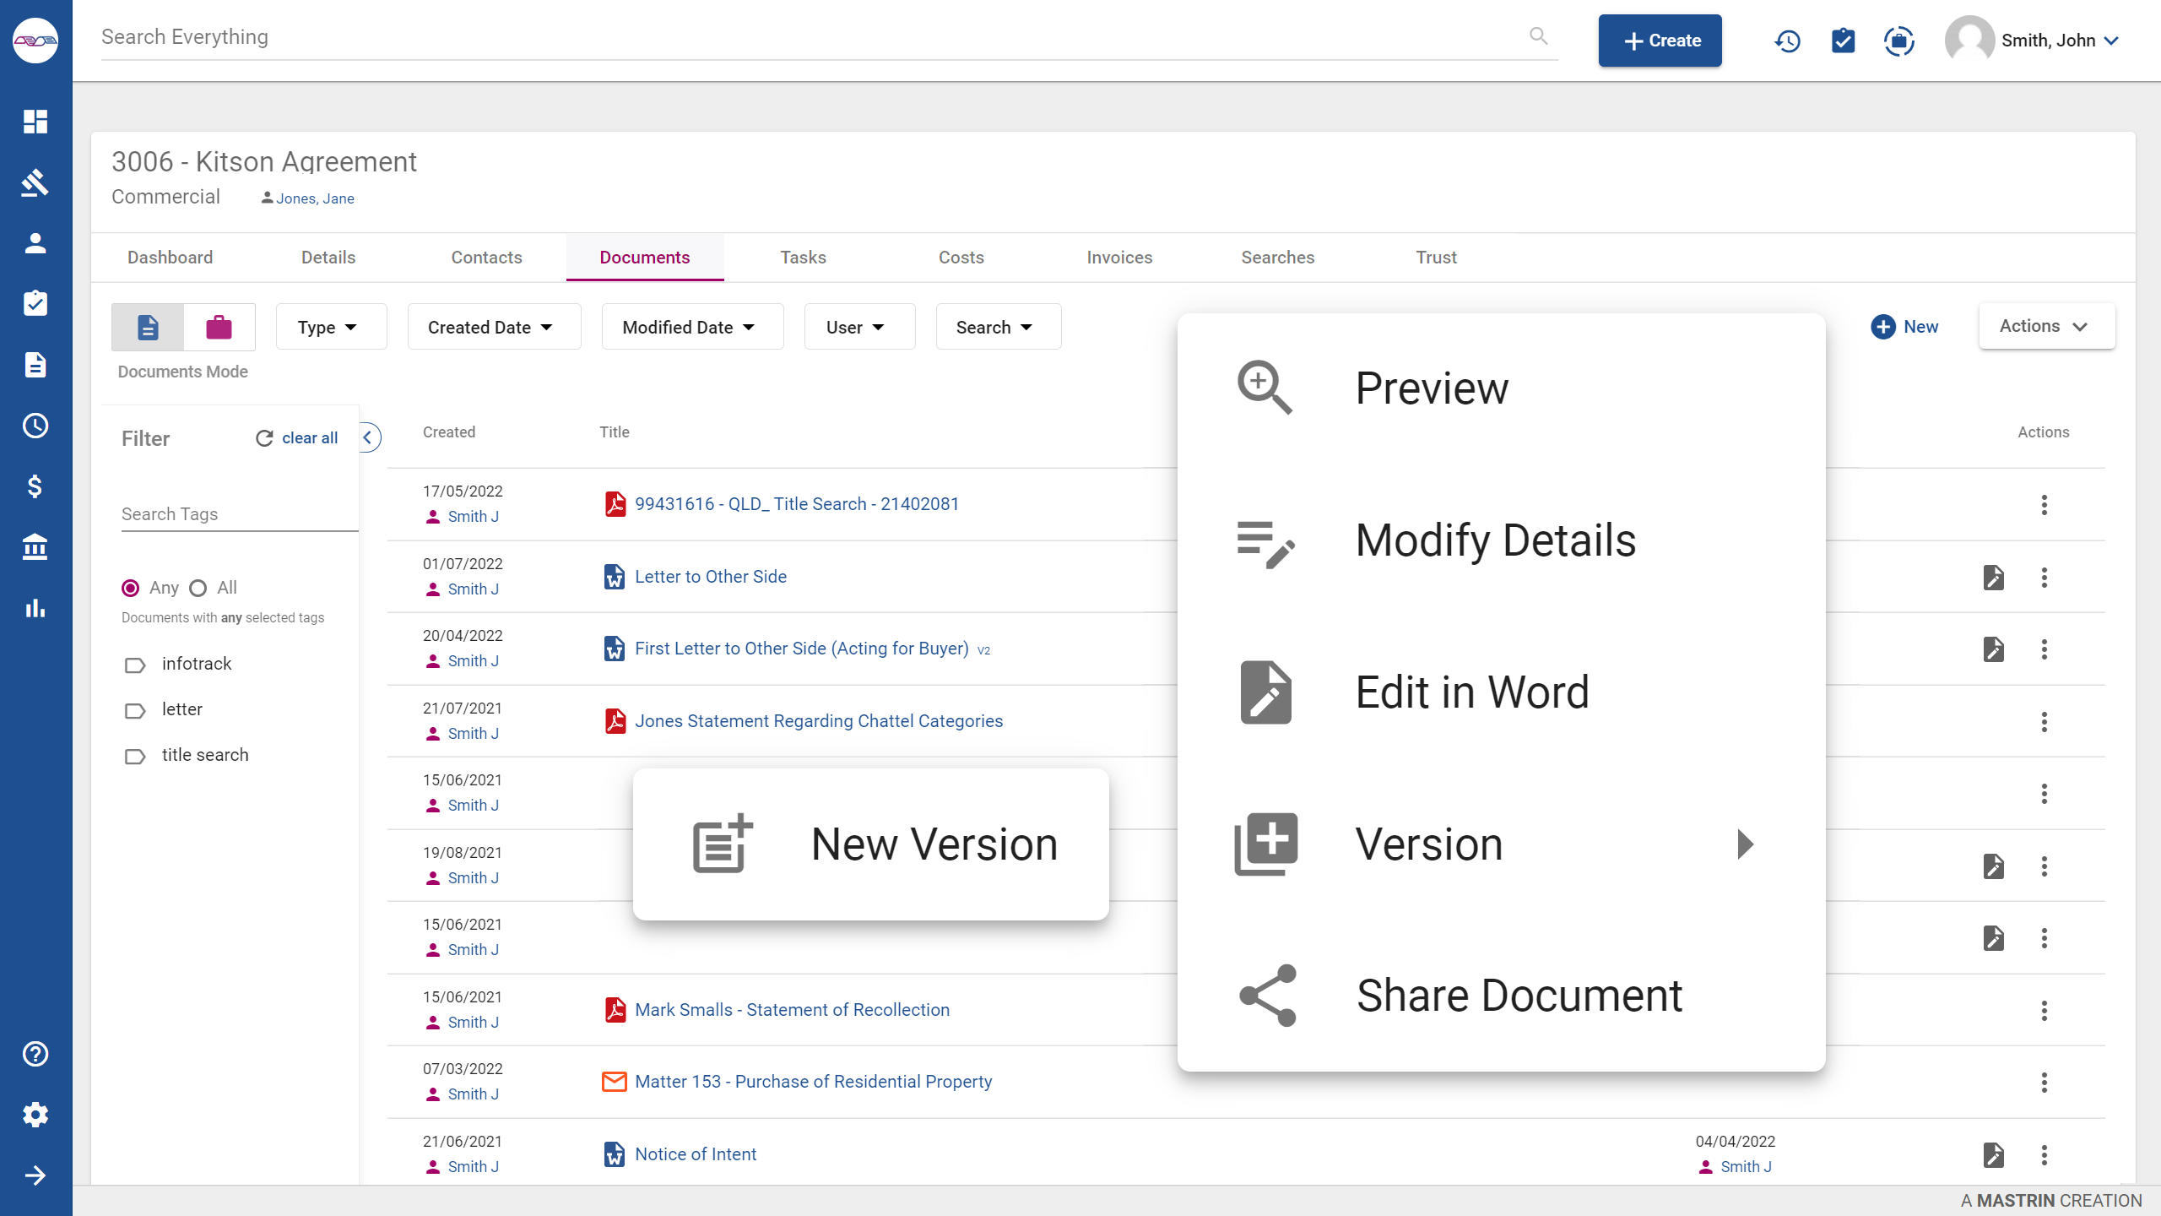2161x1216 pixels.
Task: Expand the Version submenu in the menu
Action: click(1743, 844)
